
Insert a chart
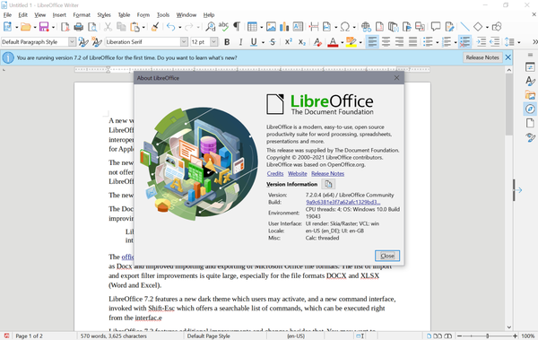tap(284, 27)
